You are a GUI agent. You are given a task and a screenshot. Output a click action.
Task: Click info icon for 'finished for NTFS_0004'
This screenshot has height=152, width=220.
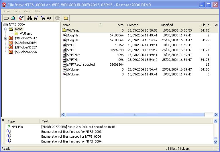click(9, 141)
